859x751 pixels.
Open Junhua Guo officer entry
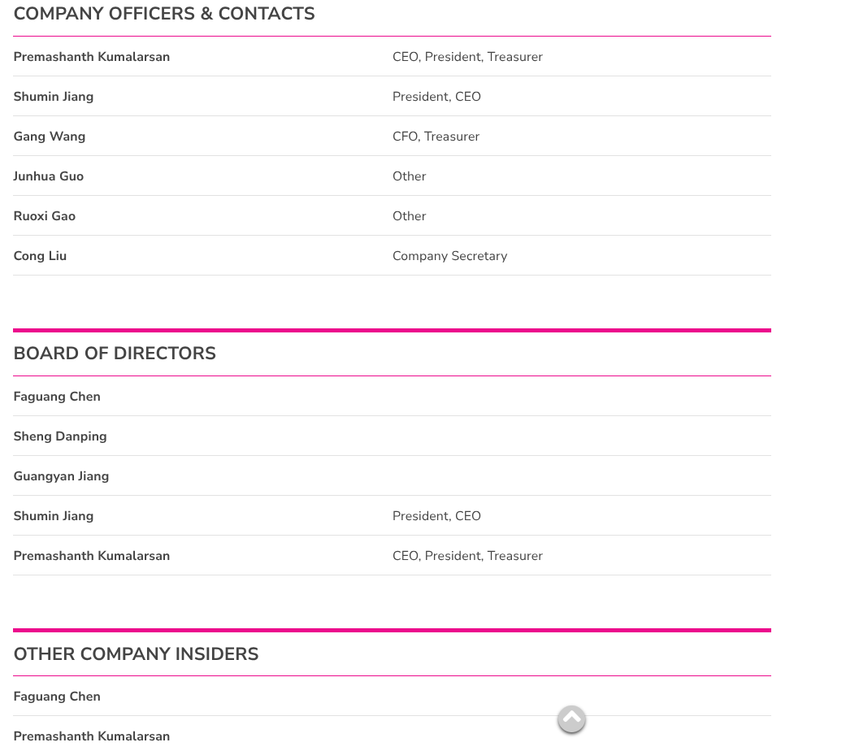click(49, 176)
